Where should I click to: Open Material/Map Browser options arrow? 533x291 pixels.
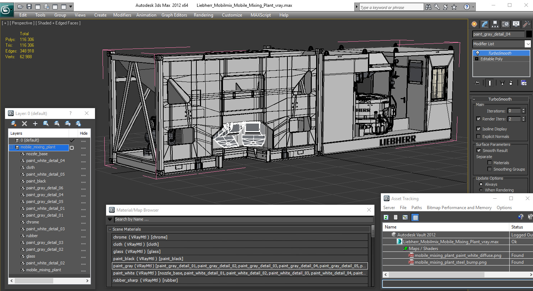(110, 219)
